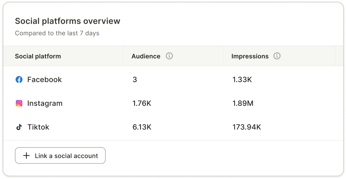Click the Facebook logo icon

coord(19,80)
